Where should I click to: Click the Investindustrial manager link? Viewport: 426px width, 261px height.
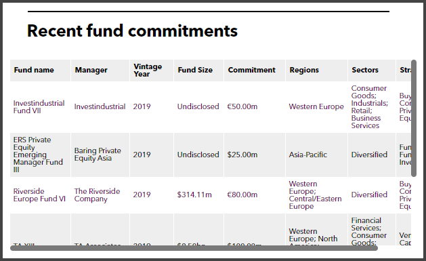point(100,106)
